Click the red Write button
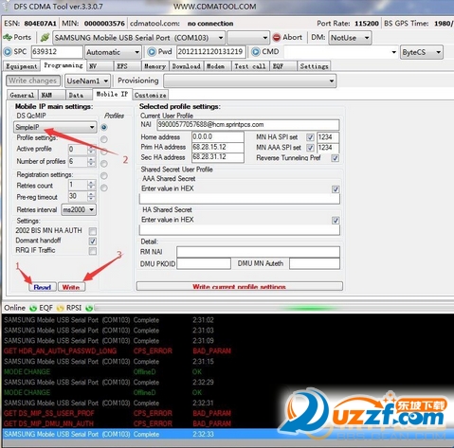 (71, 287)
